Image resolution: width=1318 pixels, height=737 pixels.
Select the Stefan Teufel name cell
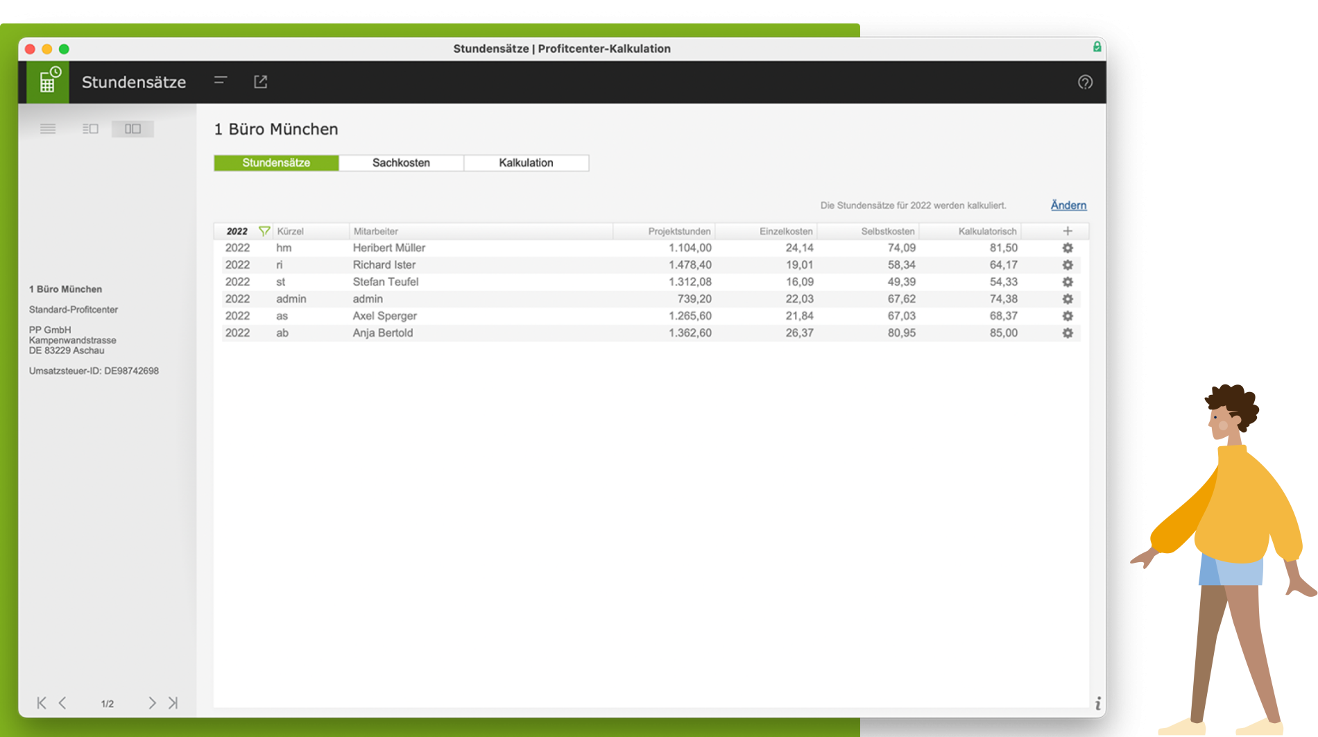tap(385, 282)
